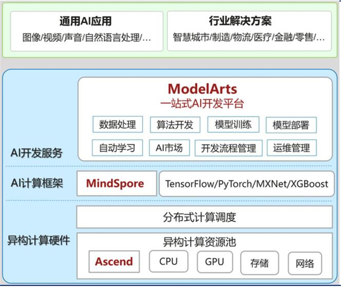This screenshot has width=341, height=287.
Task: Click the AI市场 box
Action: [169, 148]
